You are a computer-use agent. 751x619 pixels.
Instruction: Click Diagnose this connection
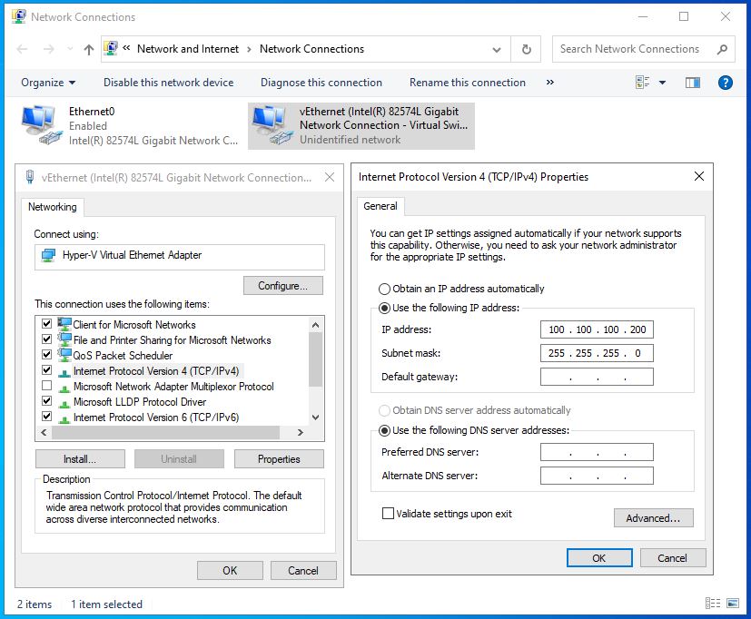321,83
